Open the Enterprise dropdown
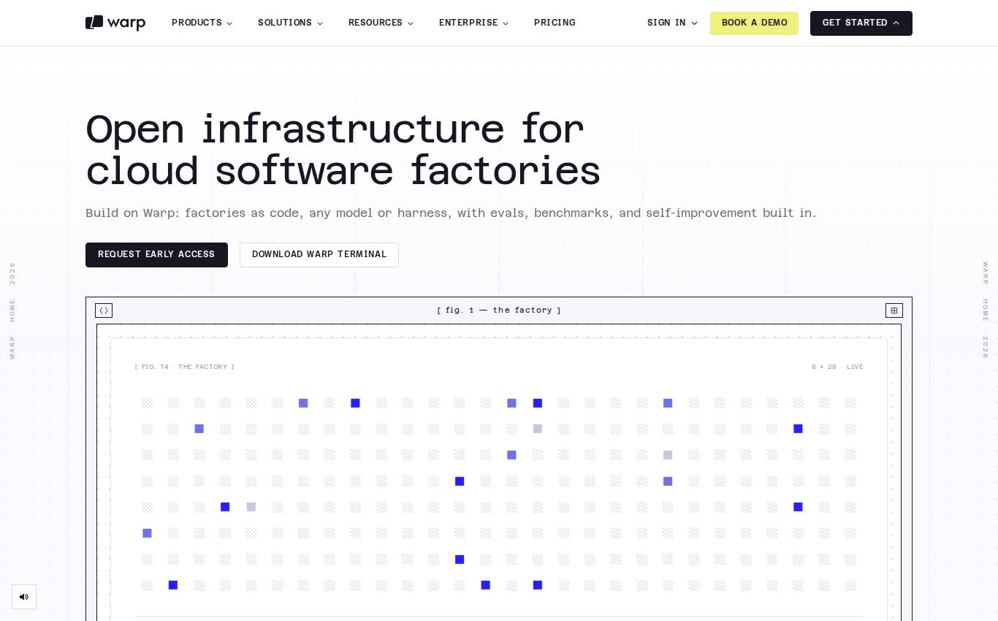The image size is (998, 621). click(x=473, y=23)
